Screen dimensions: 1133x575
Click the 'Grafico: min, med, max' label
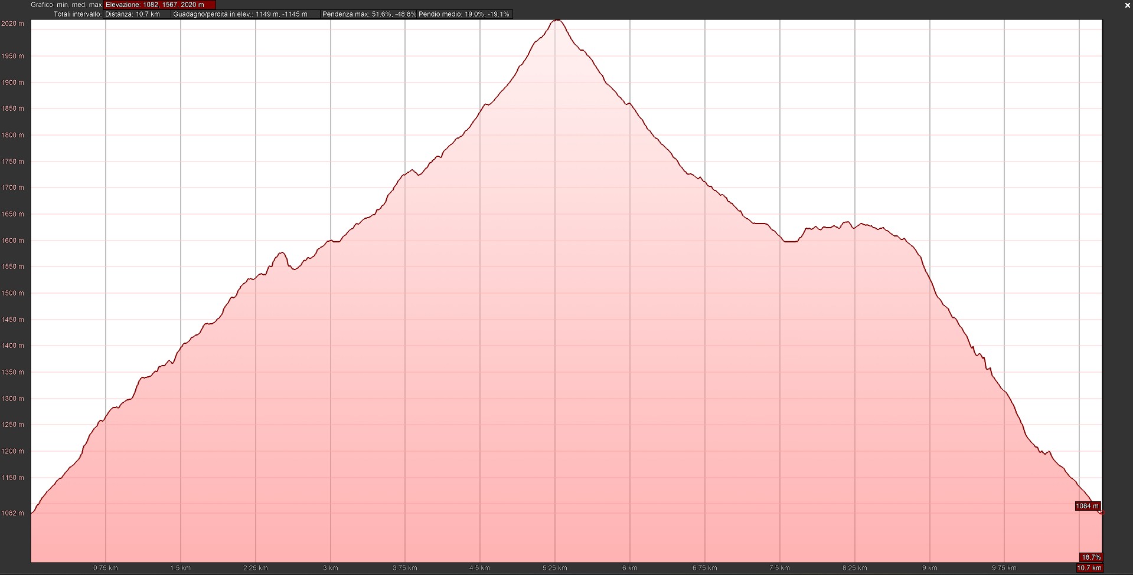(x=67, y=5)
